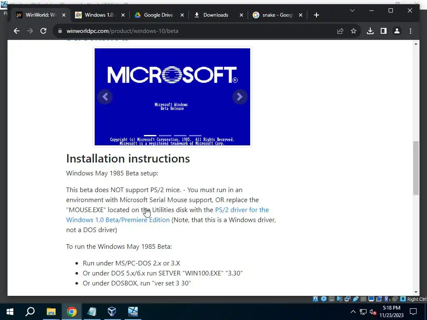This screenshot has width=427, height=320.
Task: Click VirtualBox display settings icon
Action: [x=372, y=299]
